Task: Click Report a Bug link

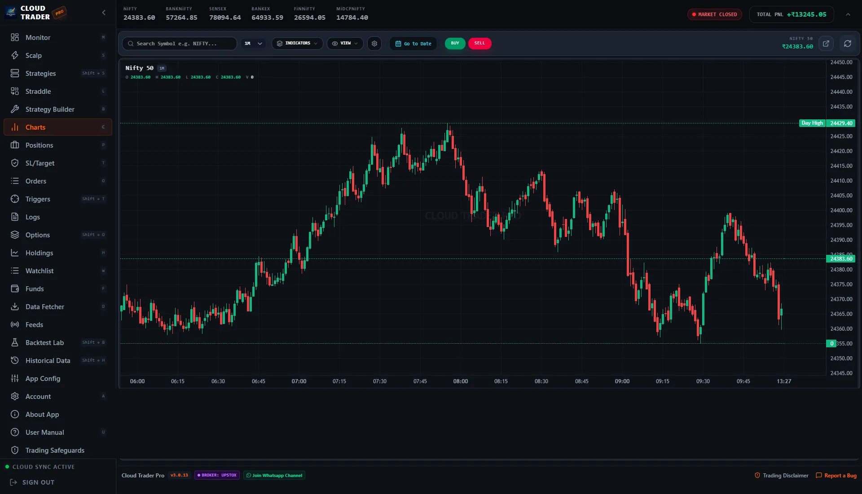Action: [x=836, y=476]
